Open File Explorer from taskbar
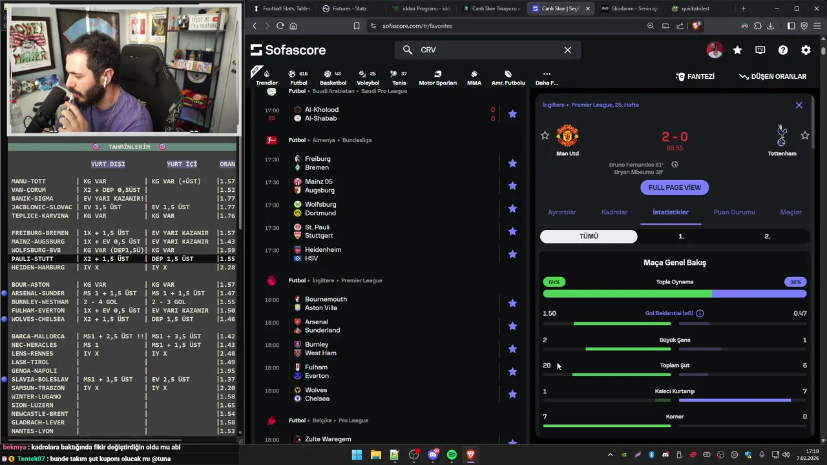This screenshot has height=465, width=827. tap(375, 455)
